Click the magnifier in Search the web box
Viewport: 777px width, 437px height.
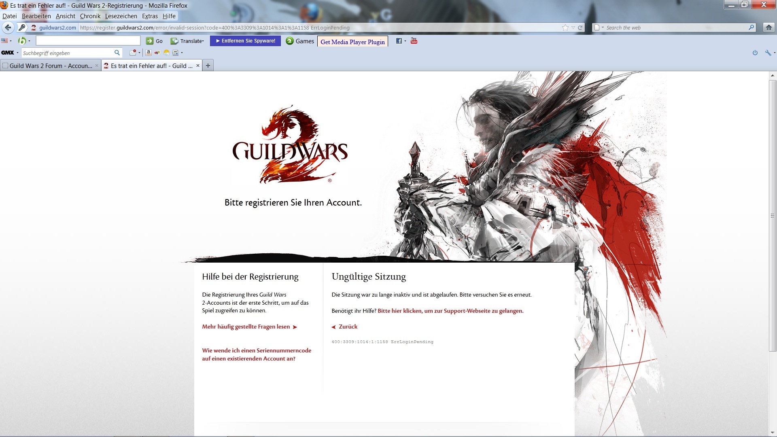pos(752,28)
